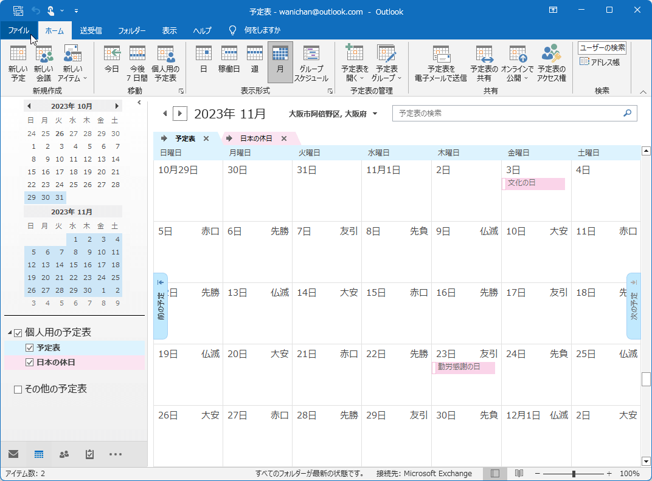
Task: Switch to Calendar view in navigation bar
Action: pos(39,454)
